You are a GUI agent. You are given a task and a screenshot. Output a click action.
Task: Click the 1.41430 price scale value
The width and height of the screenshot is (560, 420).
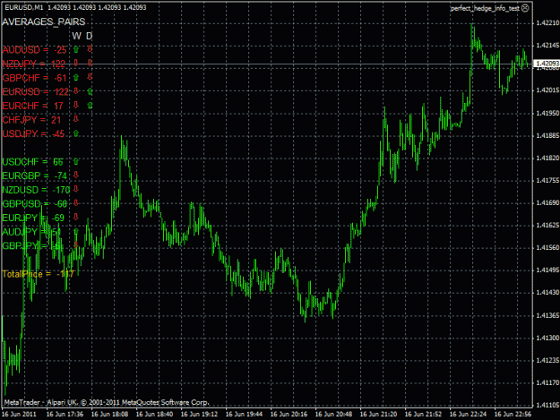pyautogui.click(x=547, y=292)
